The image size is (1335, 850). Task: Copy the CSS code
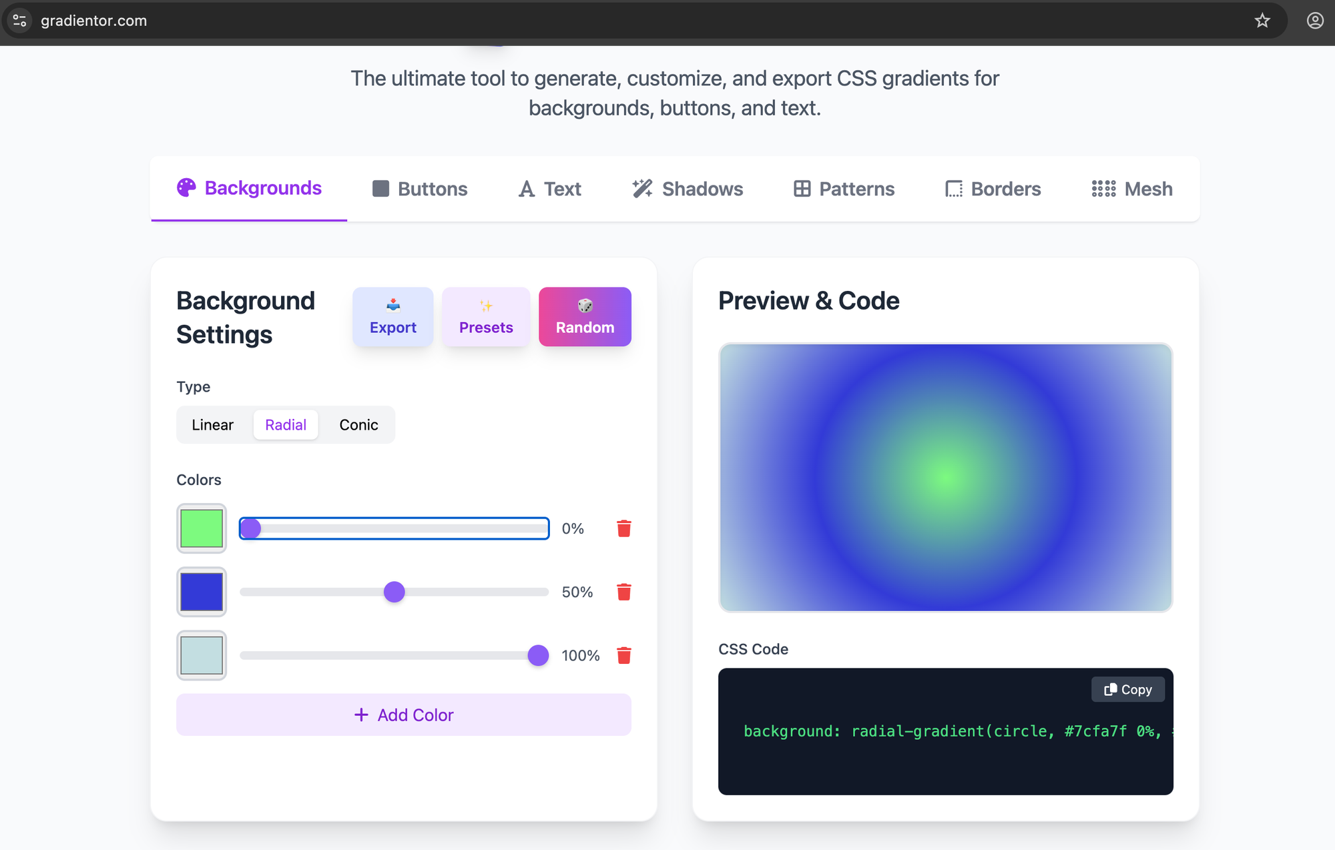click(1127, 689)
